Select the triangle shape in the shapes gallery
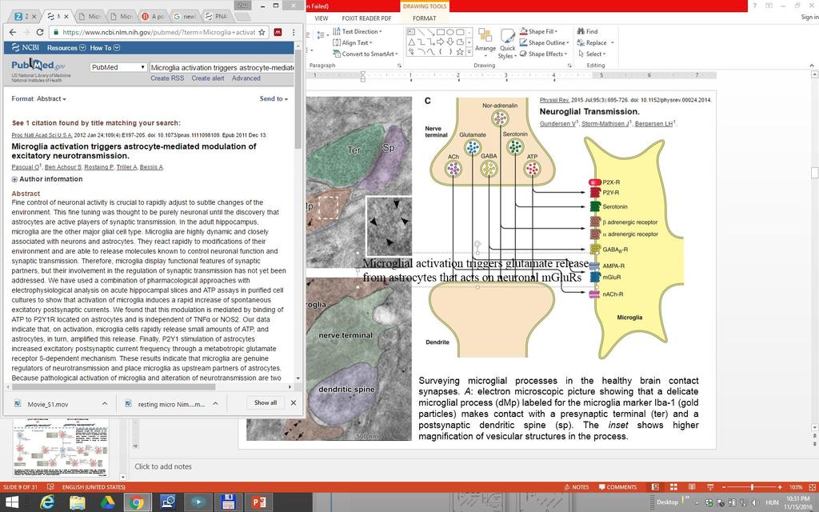819x512 pixels. click(412, 42)
